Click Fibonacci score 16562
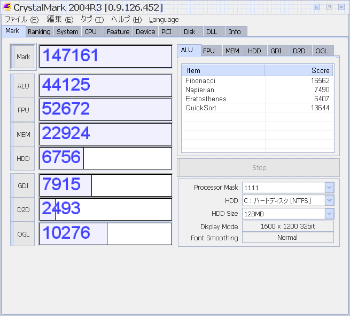Viewport: 350px width, 316px height. (x=320, y=80)
